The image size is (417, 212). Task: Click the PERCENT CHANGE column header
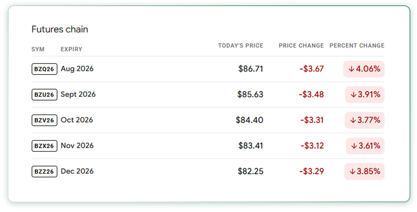click(x=357, y=46)
